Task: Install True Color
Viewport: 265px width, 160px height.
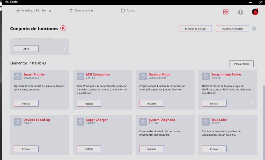Action: click(214, 149)
